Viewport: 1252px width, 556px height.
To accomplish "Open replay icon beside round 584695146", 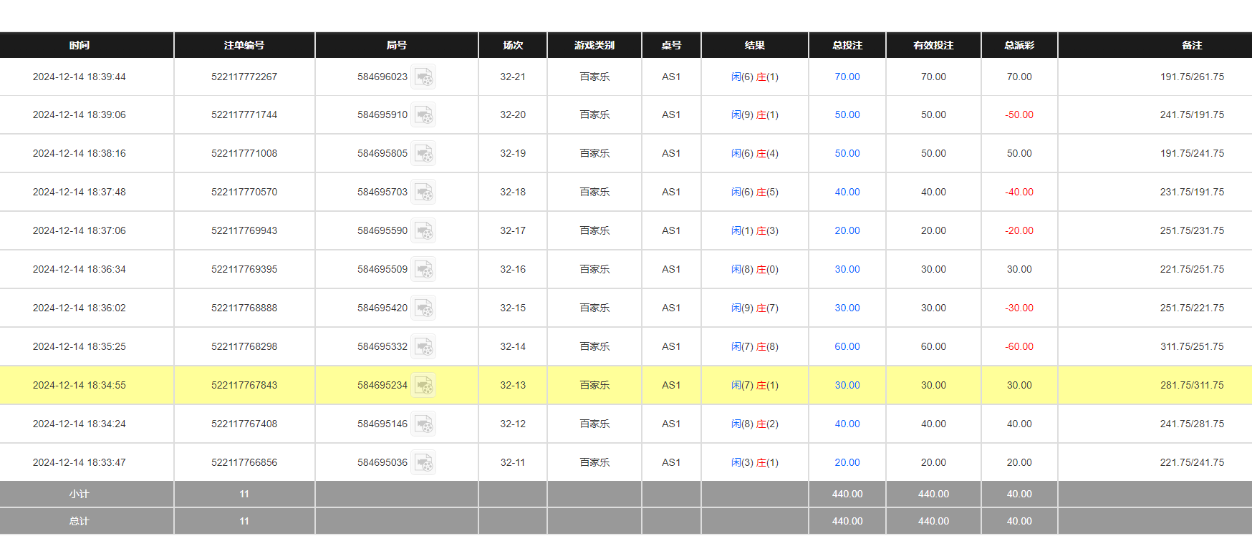I will coord(424,424).
